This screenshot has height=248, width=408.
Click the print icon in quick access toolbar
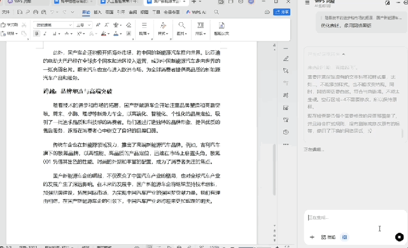click(36, 12)
